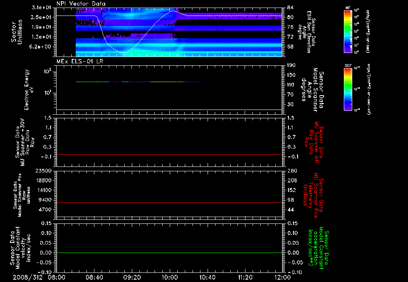The width and height of the screenshot is (408, 282).
Task: Click the "3.1e+01" sector tick value
Action: (41, 8)
